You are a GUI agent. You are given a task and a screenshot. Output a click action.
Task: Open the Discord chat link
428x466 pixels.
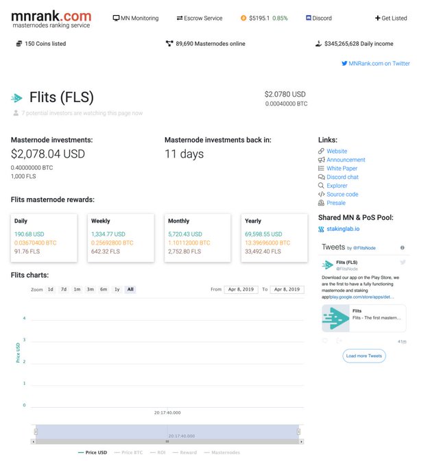click(x=342, y=177)
